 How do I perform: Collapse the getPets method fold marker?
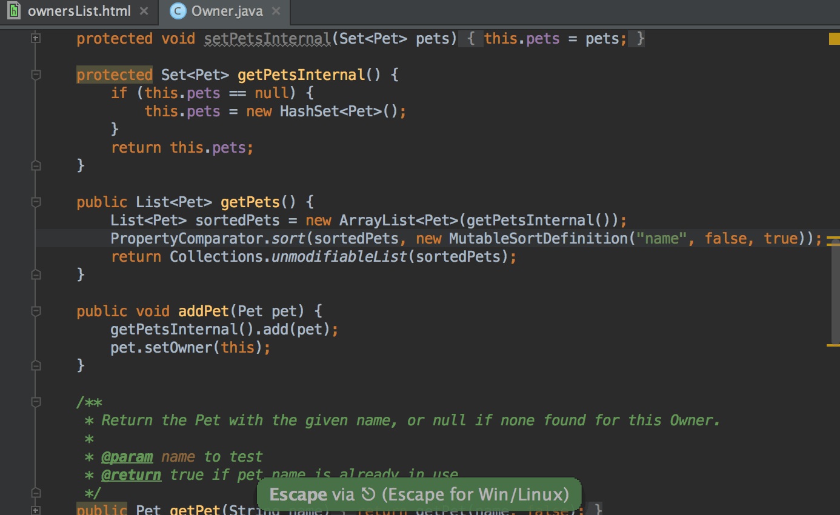pyautogui.click(x=36, y=202)
